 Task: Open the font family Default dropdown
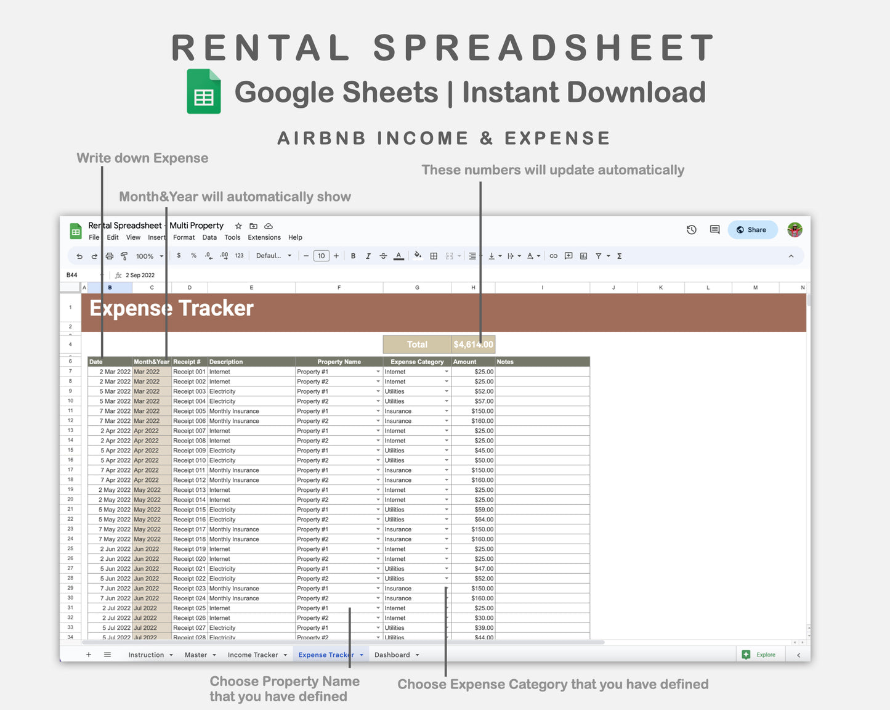tap(273, 256)
